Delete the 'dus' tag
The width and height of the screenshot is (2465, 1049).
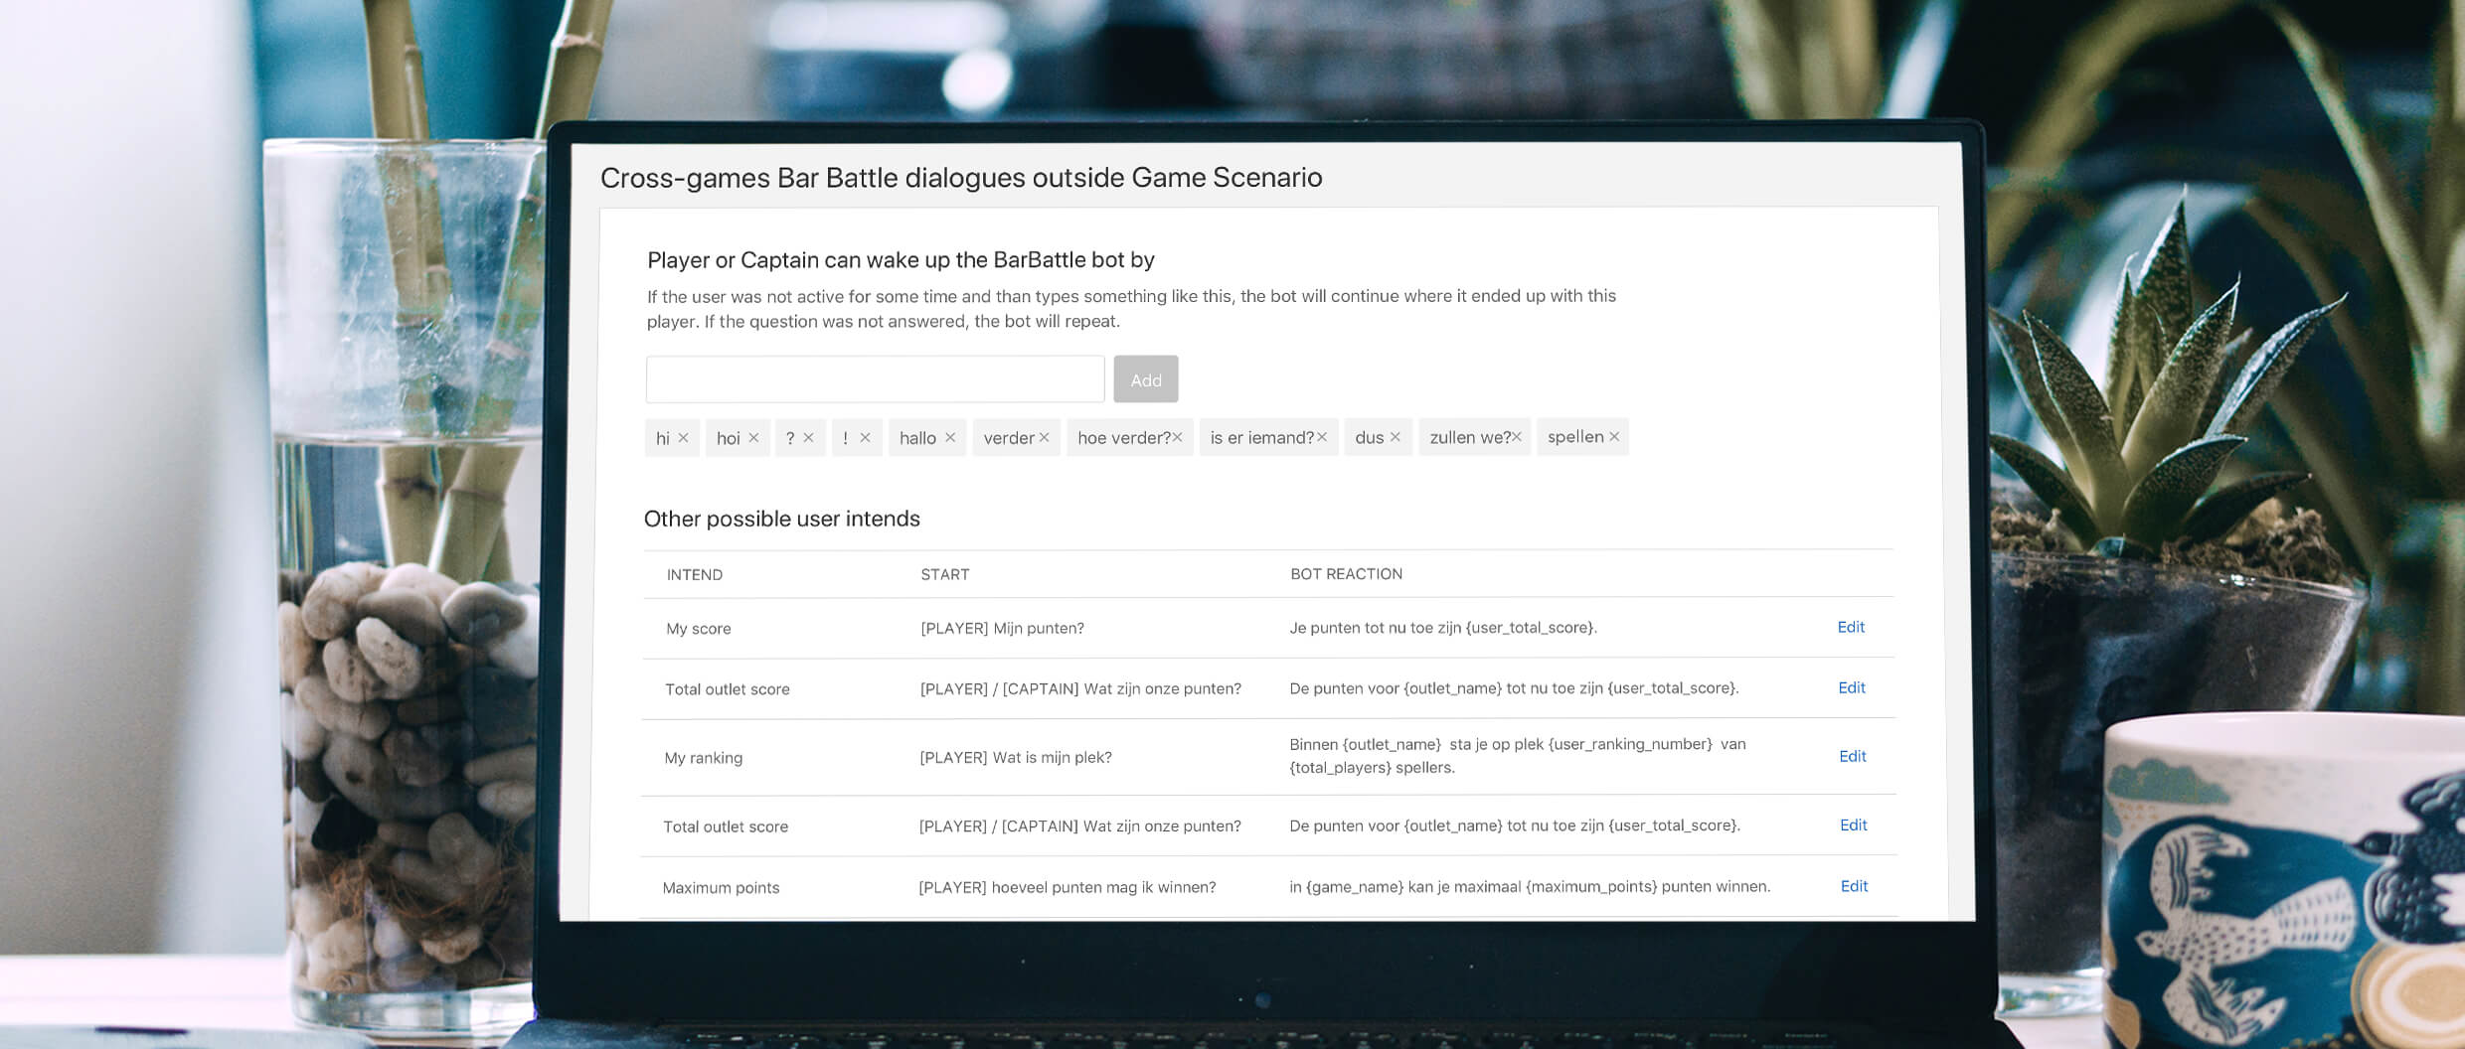(1395, 437)
